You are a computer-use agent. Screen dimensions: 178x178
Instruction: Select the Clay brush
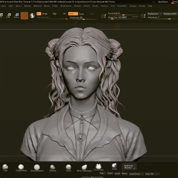click(x=5, y=168)
